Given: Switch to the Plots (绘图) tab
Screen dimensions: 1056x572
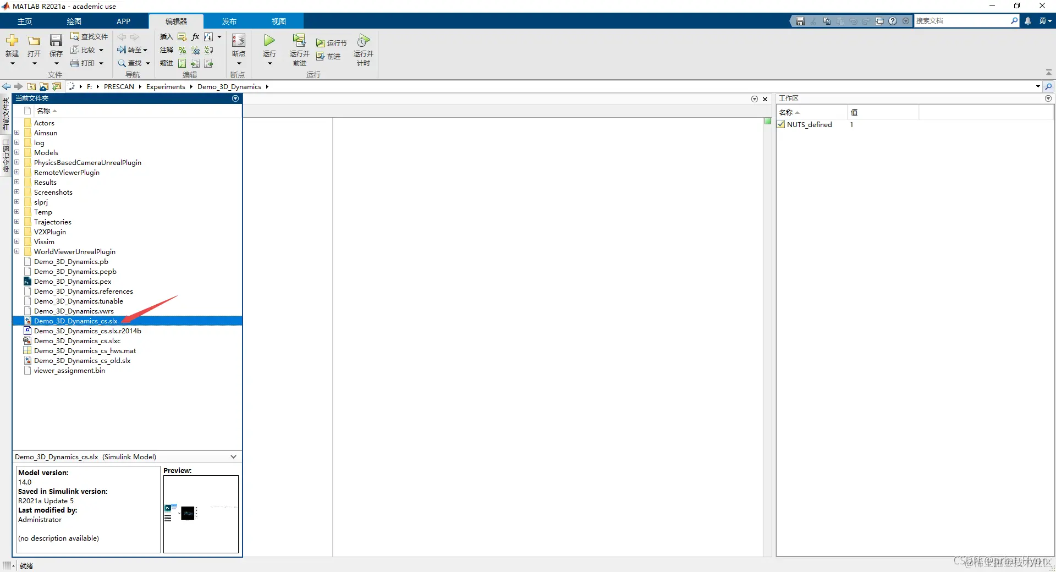Looking at the screenshot, I should (74, 21).
